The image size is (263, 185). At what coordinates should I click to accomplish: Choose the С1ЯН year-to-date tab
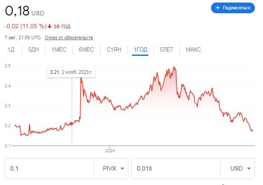click(114, 50)
